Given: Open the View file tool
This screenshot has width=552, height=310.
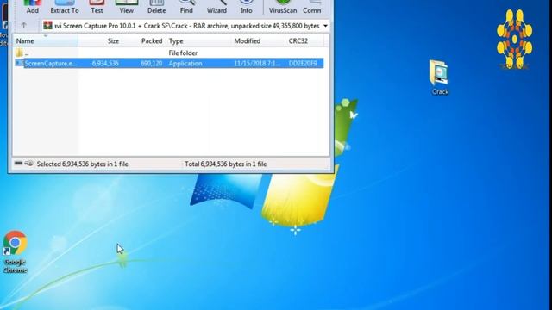Looking at the screenshot, I should pyautogui.click(x=127, y=7).
